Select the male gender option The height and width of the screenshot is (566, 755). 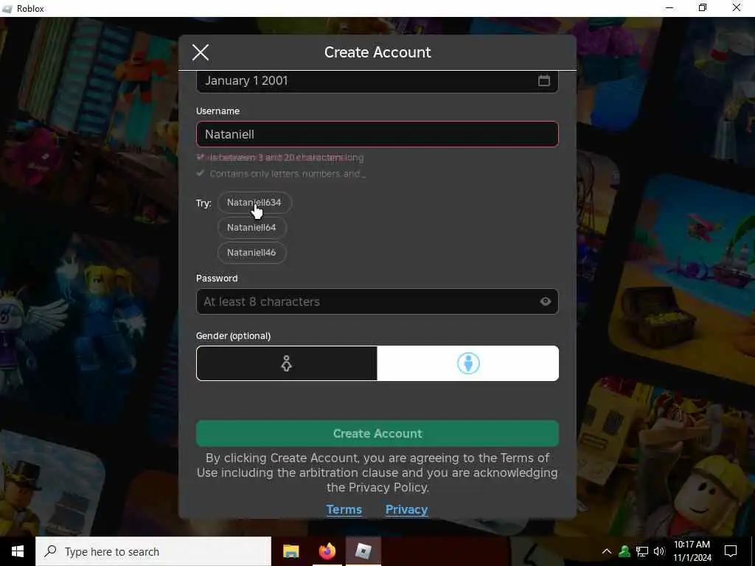coord(468,363)
